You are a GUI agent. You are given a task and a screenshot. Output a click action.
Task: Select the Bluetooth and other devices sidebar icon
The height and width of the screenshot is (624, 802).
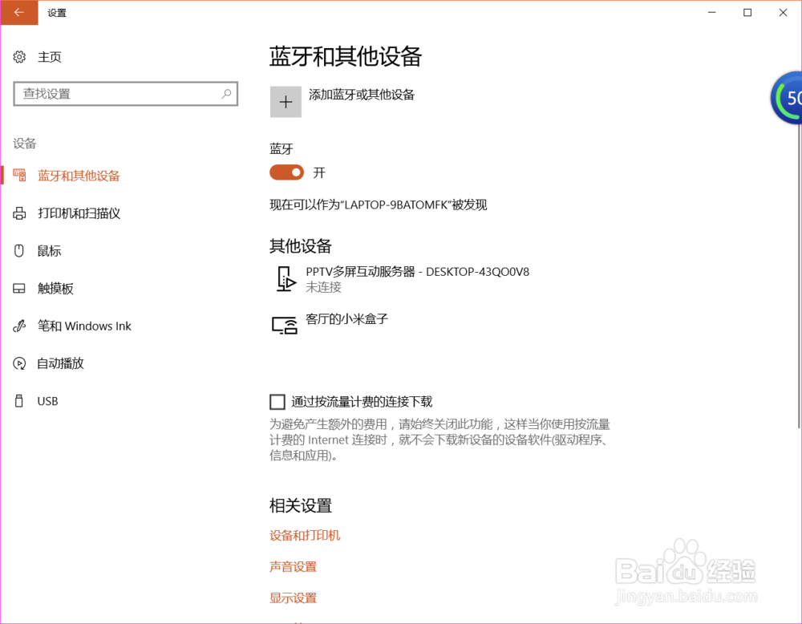click(19, 175)
